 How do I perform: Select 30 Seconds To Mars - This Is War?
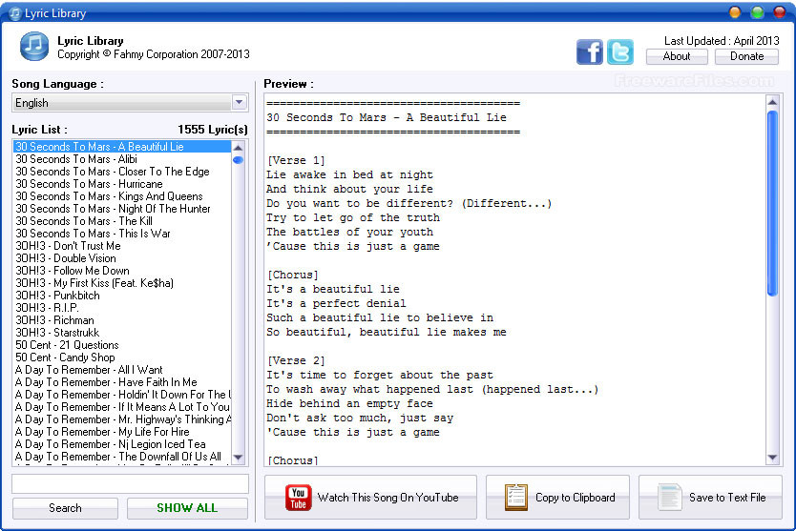point(122,234)
